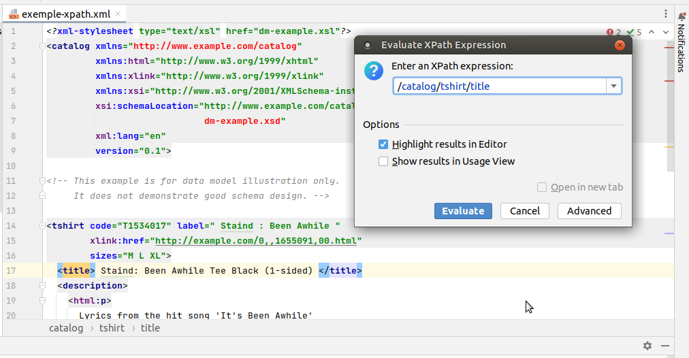Collapse the catalog element fold marker
The width and height of the screenshot is (689, 358).
[42, 46]
